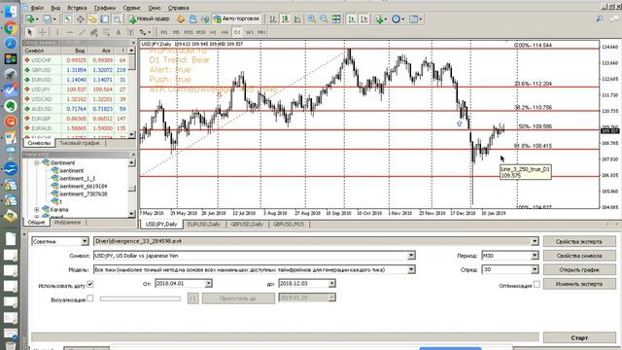This screenshot has width=622, height=350.
Task: Toggle the Strategy Tester icon
Action: 117,18
